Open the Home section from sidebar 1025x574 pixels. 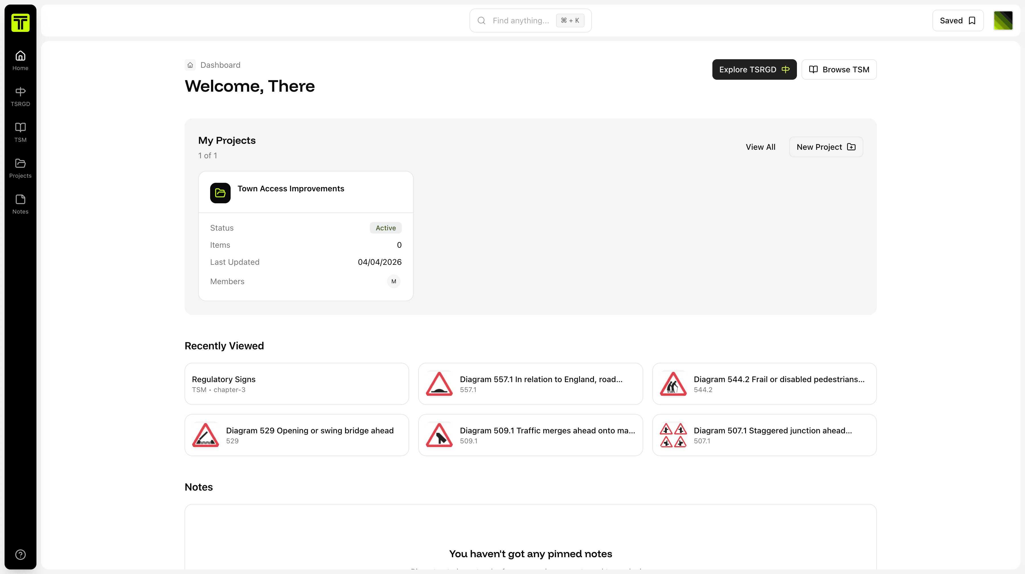tap(20, 60)
